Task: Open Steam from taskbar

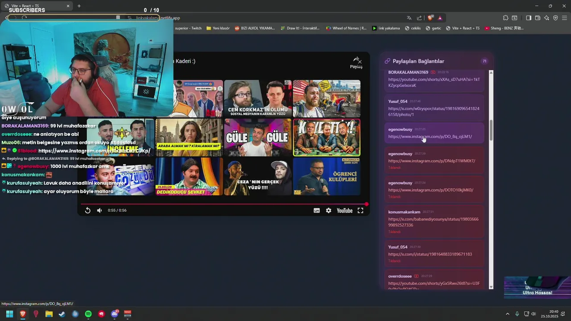Action: tap(62, 314)
